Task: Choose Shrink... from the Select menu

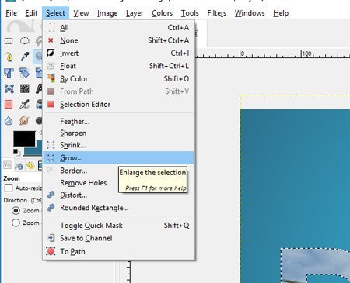Action: pyautogui.click(x=118, y=145)
